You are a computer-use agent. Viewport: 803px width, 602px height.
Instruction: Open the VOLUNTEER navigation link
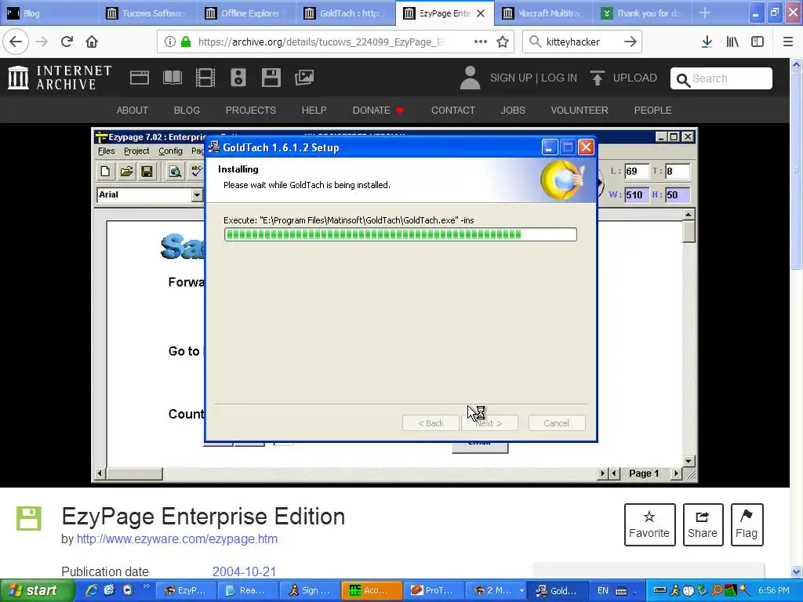click(580, 110)
